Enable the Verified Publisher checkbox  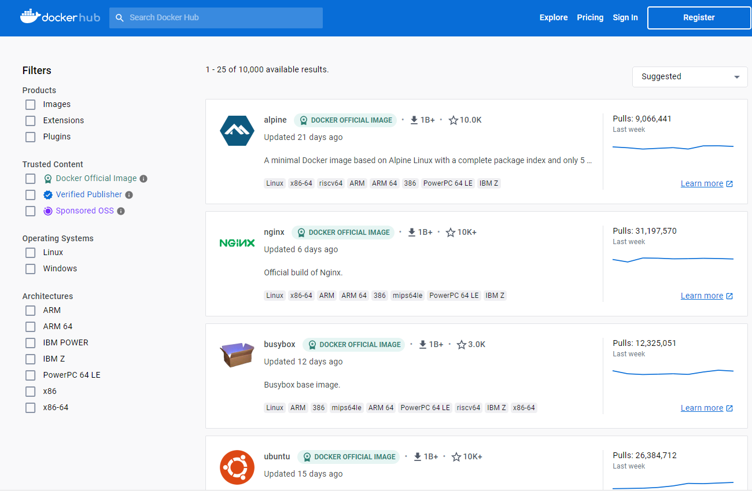(31, 195)
